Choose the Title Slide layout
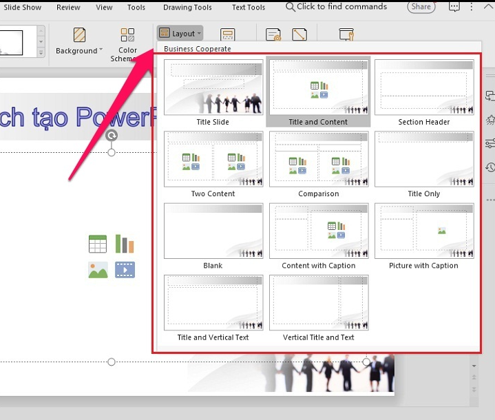Image resolution: width=495 pixels, height=420 pixels. (x=213, y=93)
